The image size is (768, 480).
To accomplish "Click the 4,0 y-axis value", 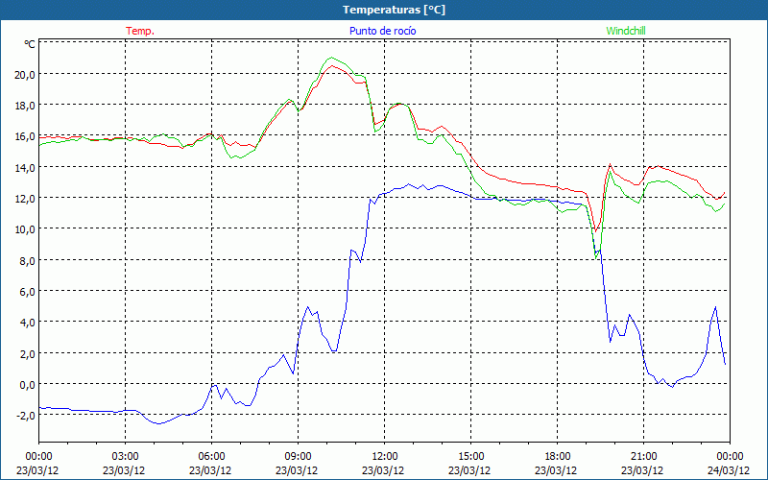I will (28, 323).
